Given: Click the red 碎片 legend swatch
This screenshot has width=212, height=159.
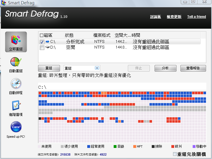Looking at the screenshot, I should (x=172, y=147).
